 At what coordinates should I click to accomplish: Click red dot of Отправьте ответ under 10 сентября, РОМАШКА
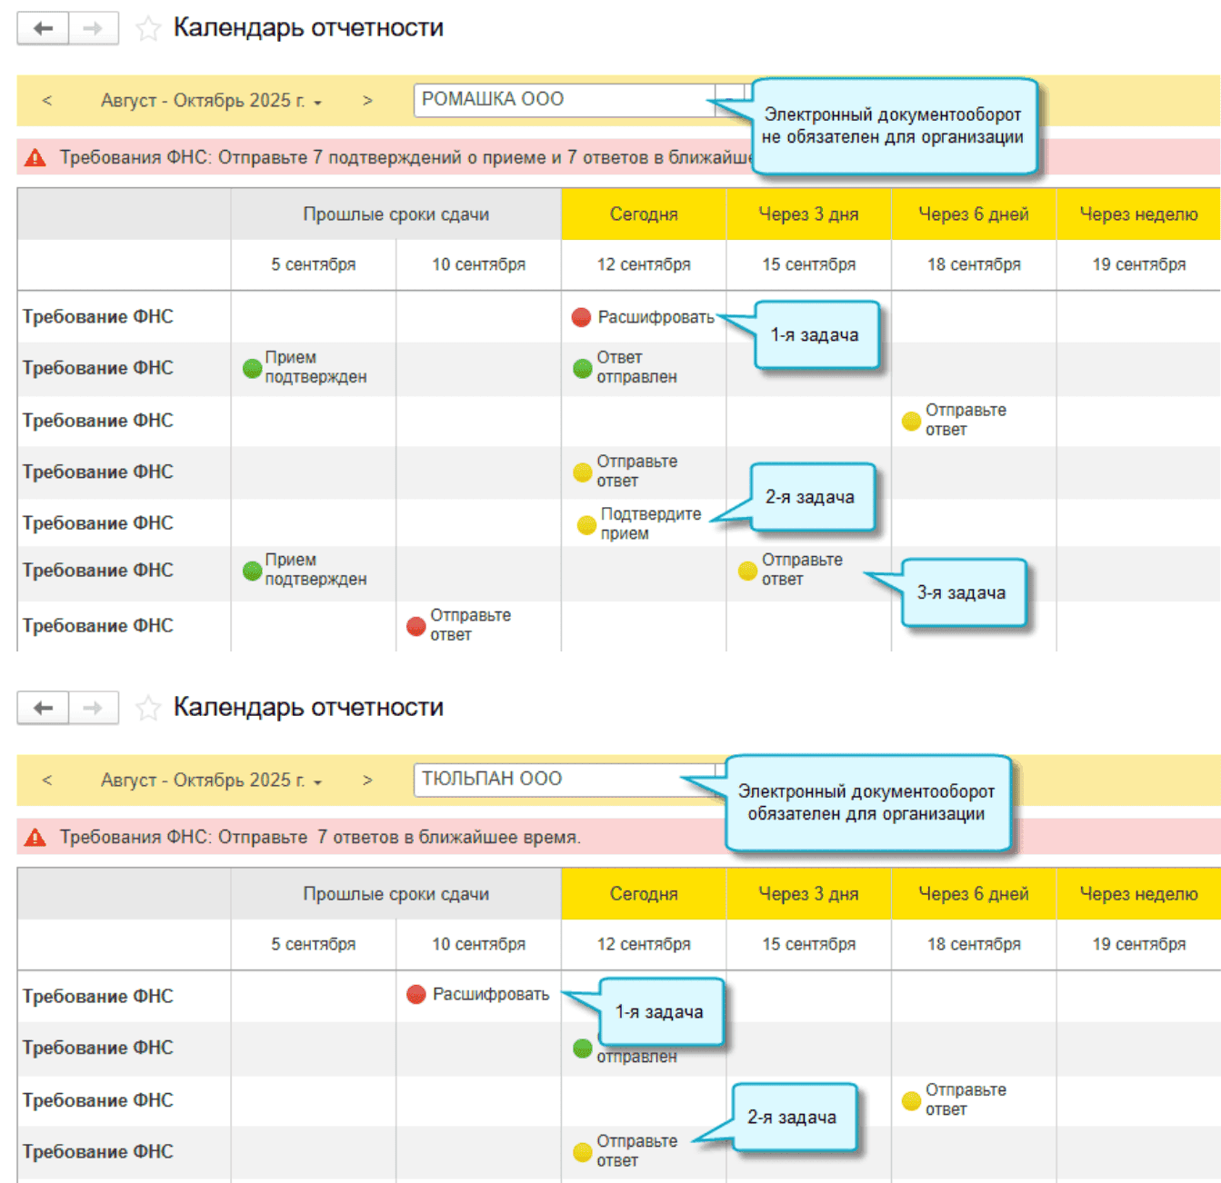pos(416,626)
